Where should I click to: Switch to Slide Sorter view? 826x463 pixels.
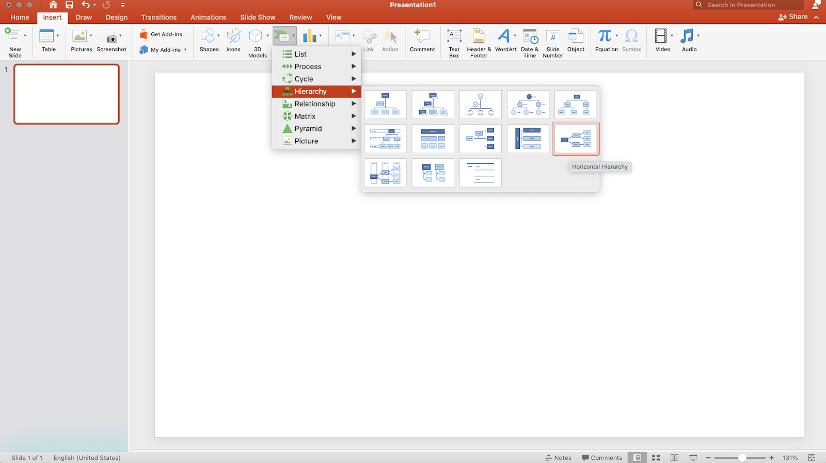coord(656,458)
